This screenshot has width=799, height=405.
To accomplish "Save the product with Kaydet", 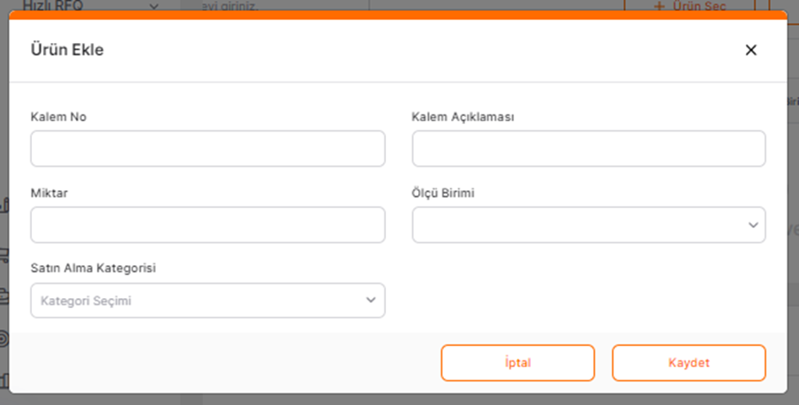I will [689, 363].
